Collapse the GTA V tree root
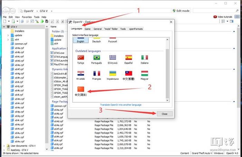Screen dimensions: 242x157 point(4,27)
